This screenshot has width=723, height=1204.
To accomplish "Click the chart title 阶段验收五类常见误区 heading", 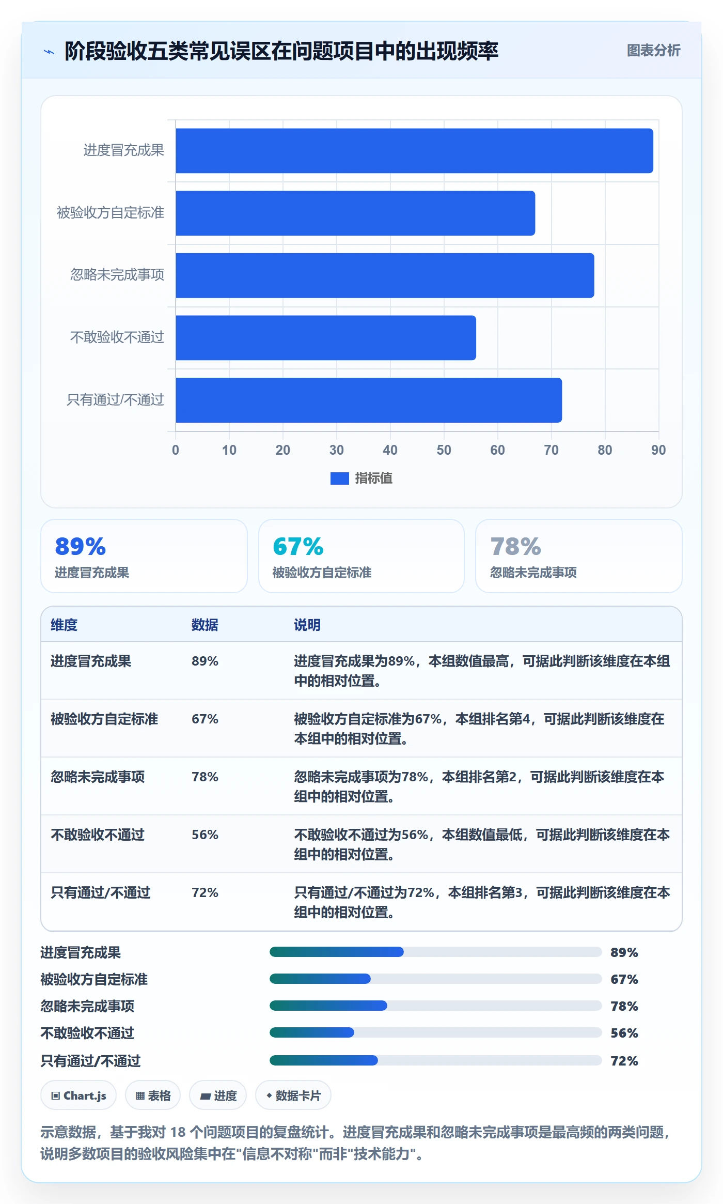I will pyautogui.click(x=281, y=51).
